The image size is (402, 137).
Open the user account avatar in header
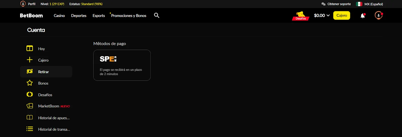click(379, 16)
